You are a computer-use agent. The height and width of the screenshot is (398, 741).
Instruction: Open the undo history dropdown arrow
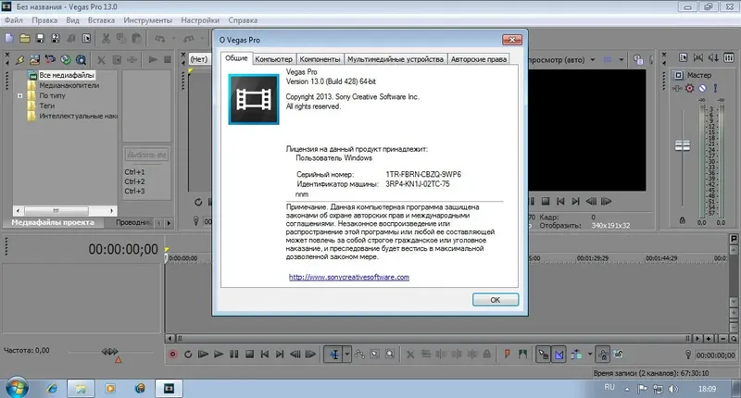tap(173, 38)
